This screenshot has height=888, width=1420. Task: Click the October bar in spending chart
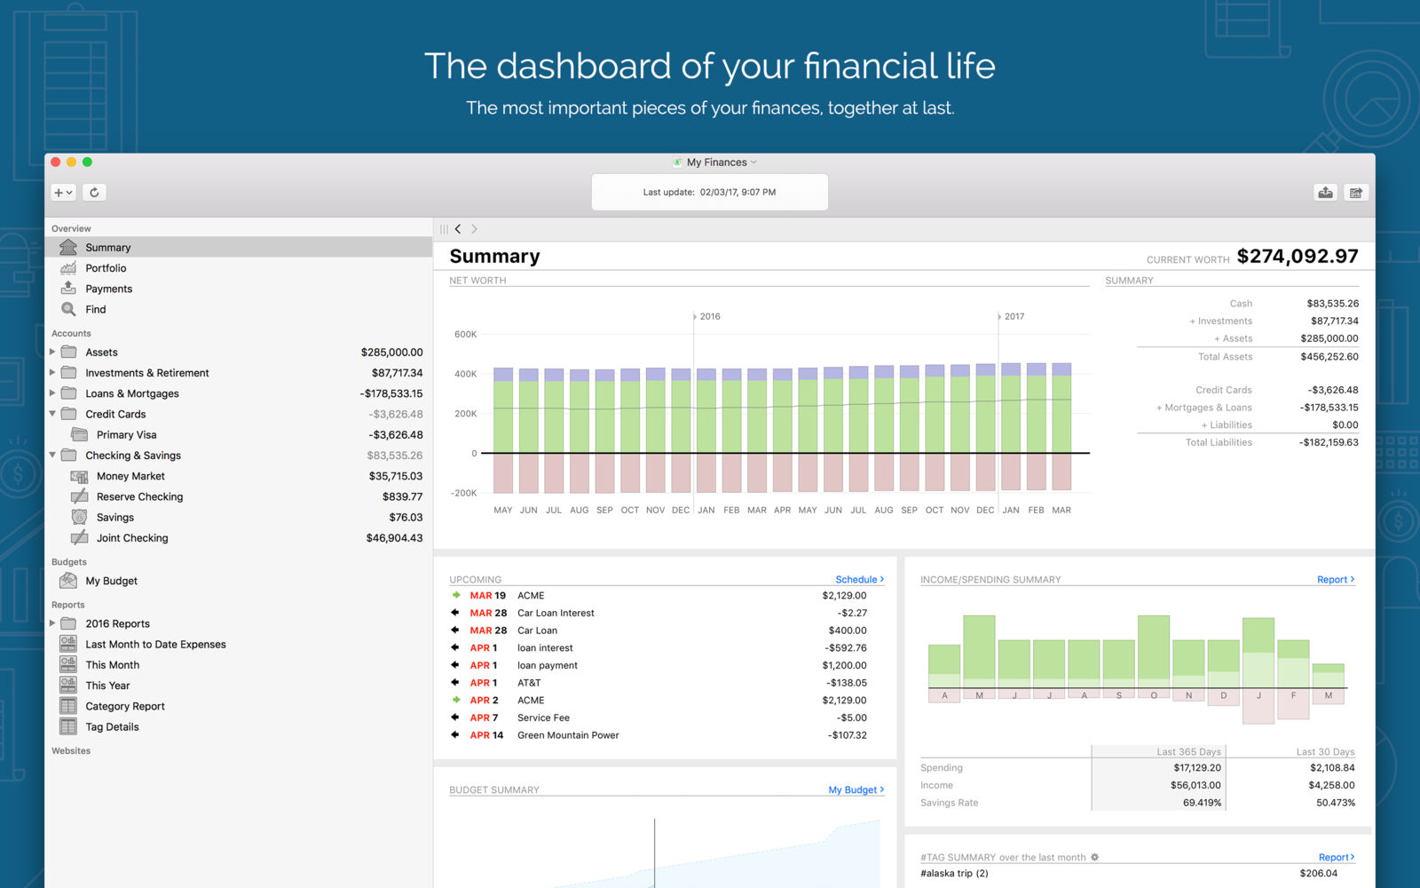(x=1154, y=647)
